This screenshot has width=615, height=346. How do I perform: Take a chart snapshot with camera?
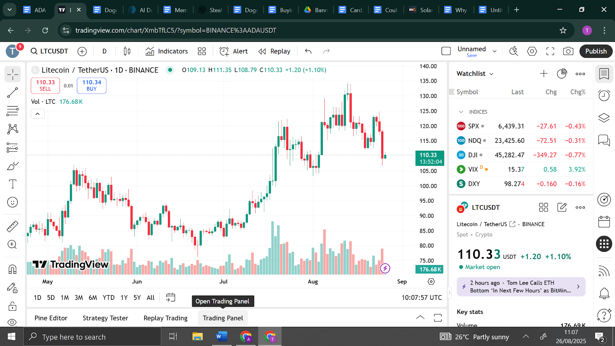pos(568,51)
